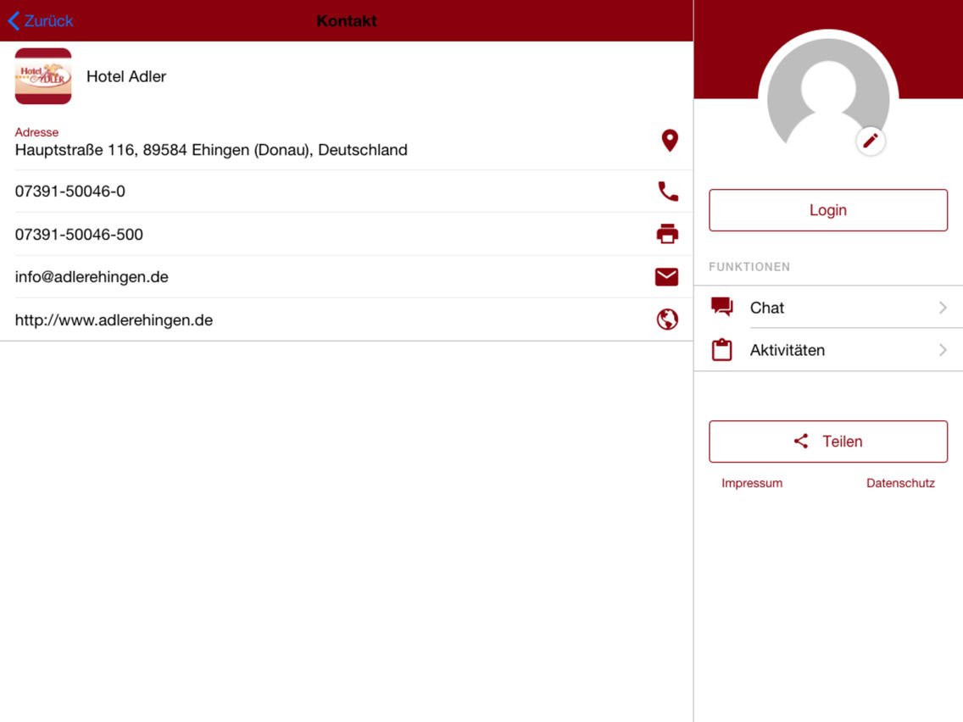Open the Aktivitäten function
This screenshot has width=963, height=722.
click(x=828, y=350)
